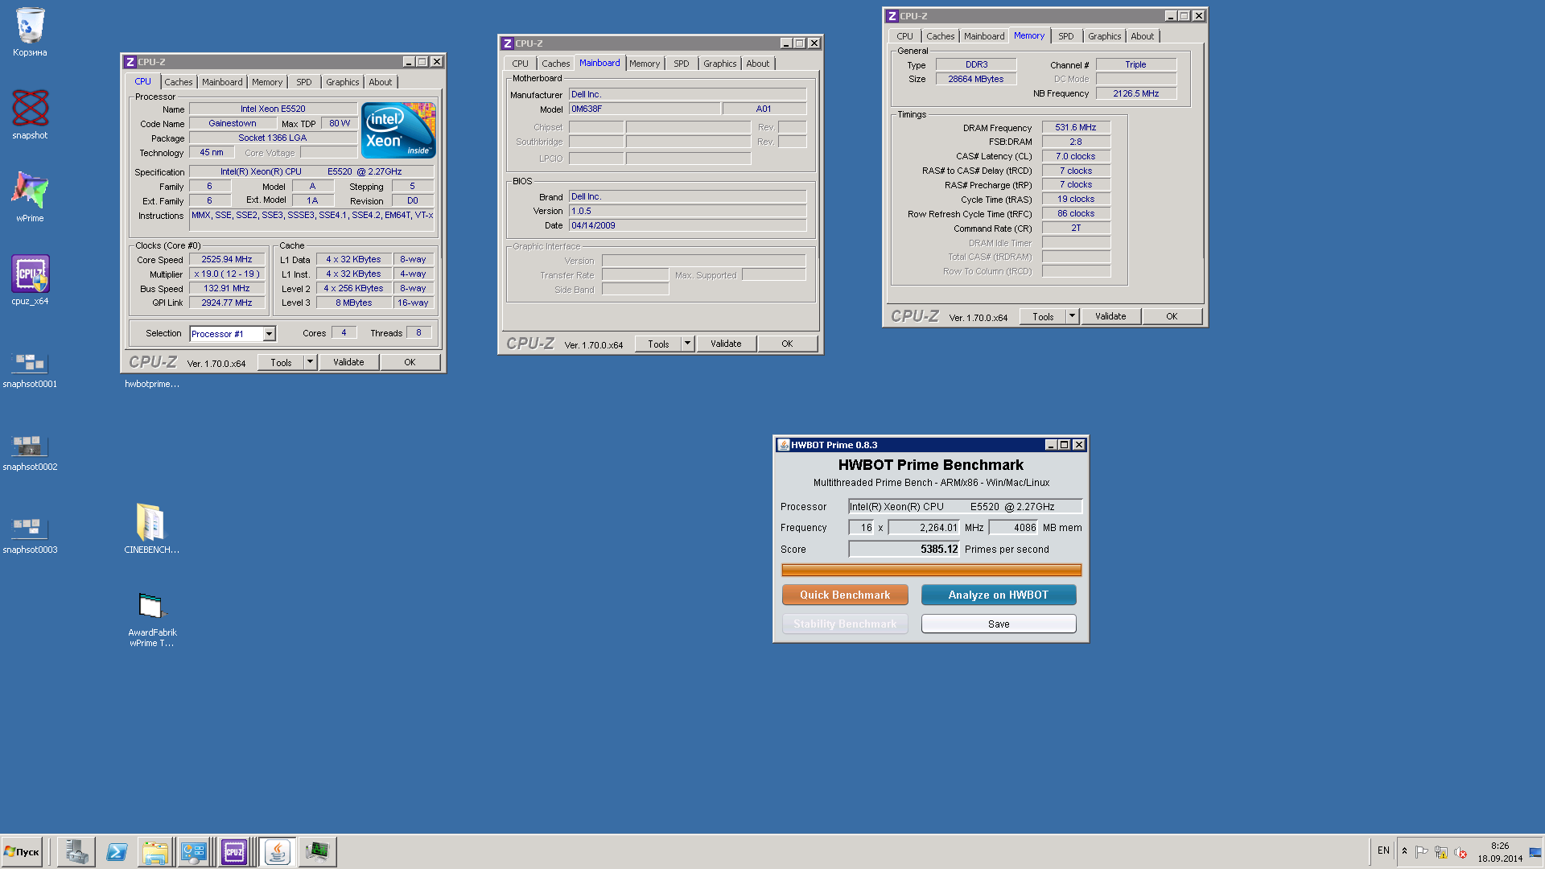The image size is (1545, 869).
Task: Click the CPU-Z Memory window title icon
Action: tap(892, 16)
